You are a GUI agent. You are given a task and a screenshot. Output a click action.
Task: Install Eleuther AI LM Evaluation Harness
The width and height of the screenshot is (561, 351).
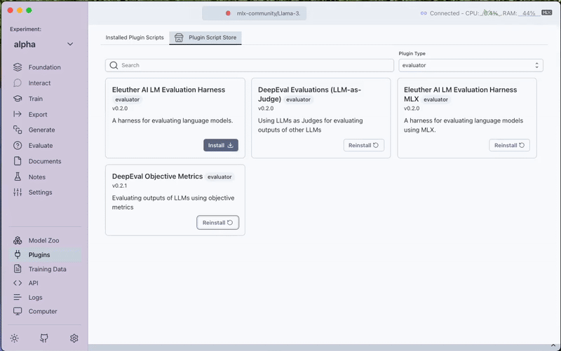(221, 145)
